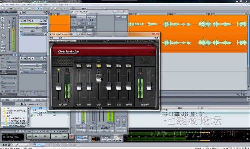Click Save button in CLA Vocals
Screen dimensions: 250x149
(x=153, y=41)
